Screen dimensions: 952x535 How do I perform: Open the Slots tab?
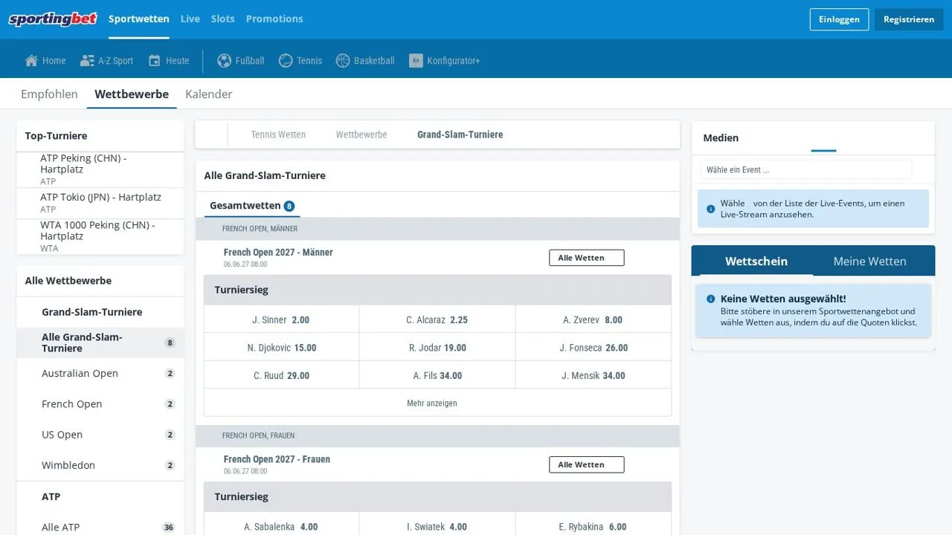pos(223,19)
